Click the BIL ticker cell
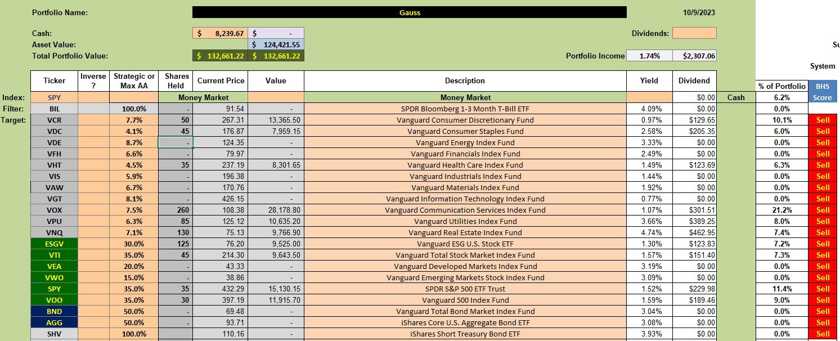Viewport: 840px width, 341px height. click(x=55, y=109)
